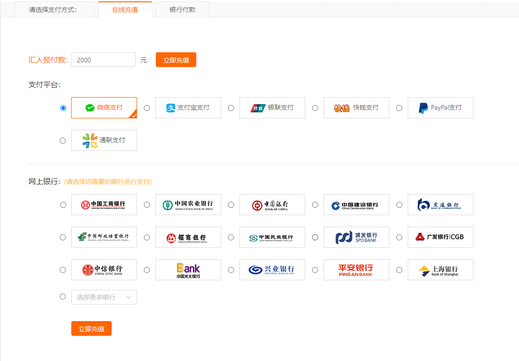Select the 平安银行 Ping An Bank logo

click(x=356, y=270)
